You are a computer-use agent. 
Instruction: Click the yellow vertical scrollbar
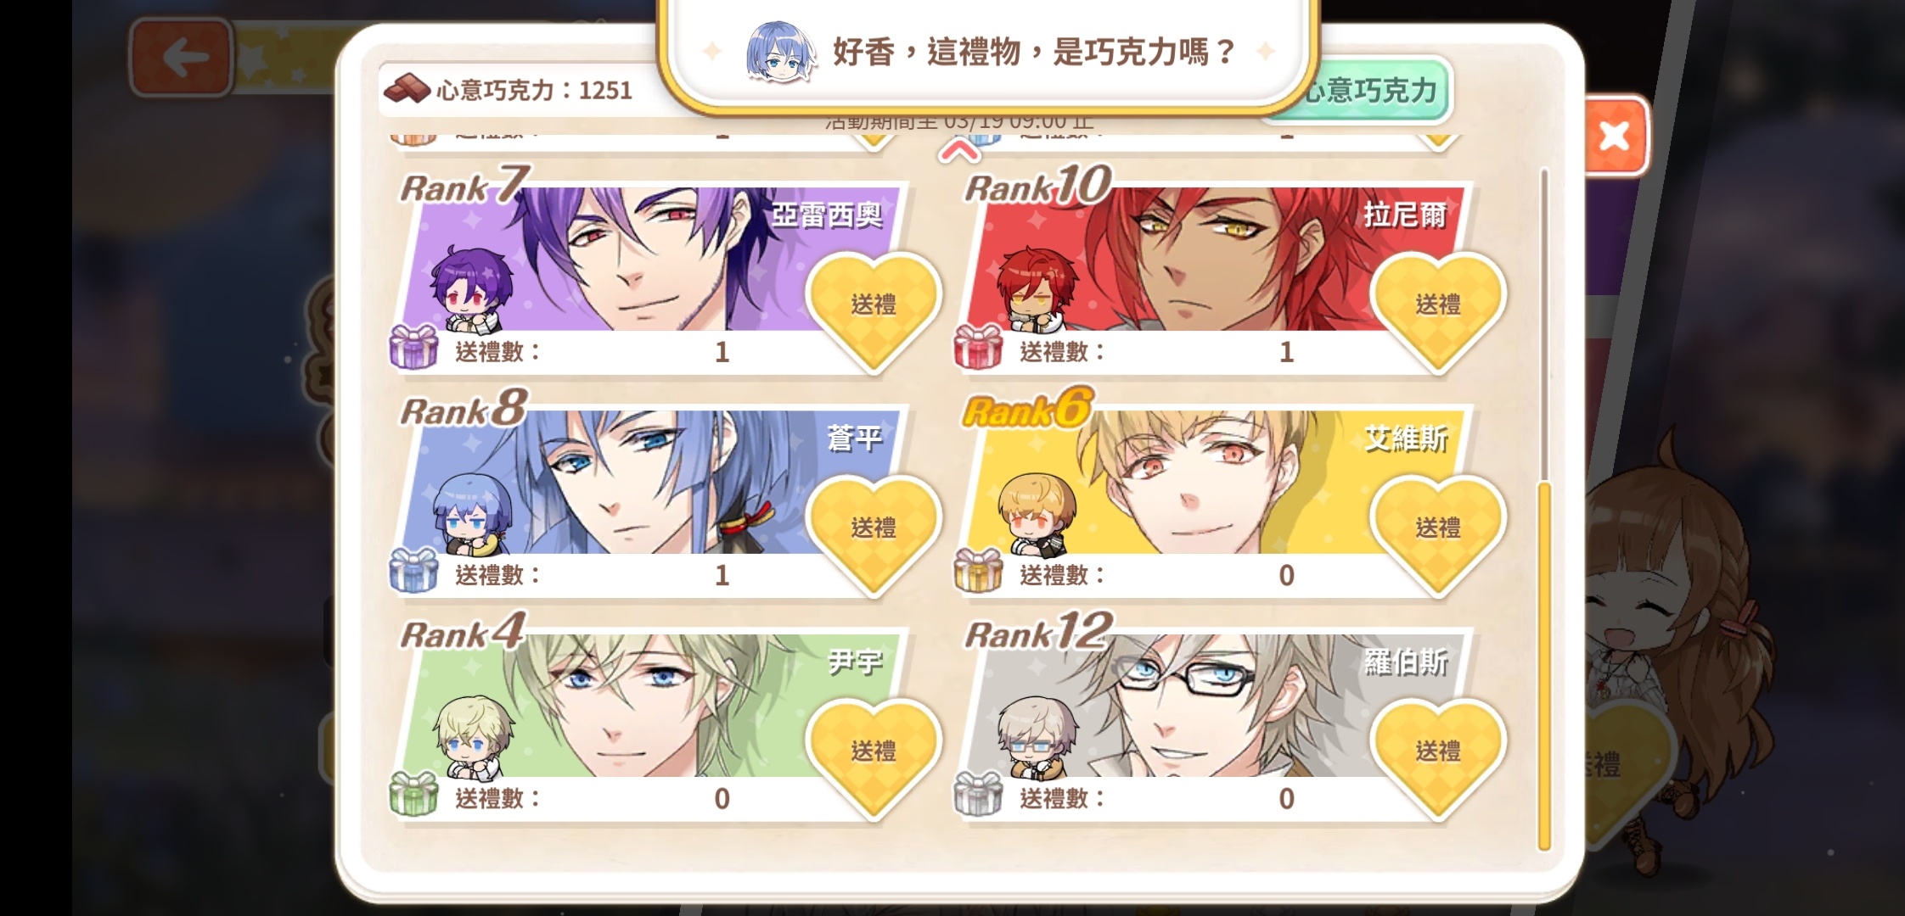[x=1544, y=666]
